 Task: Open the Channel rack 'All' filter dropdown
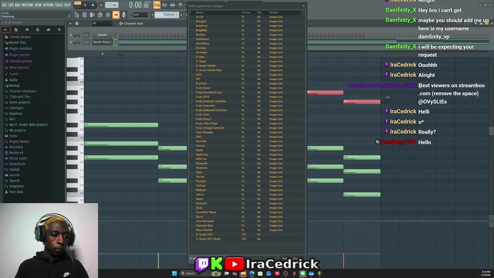102,23
